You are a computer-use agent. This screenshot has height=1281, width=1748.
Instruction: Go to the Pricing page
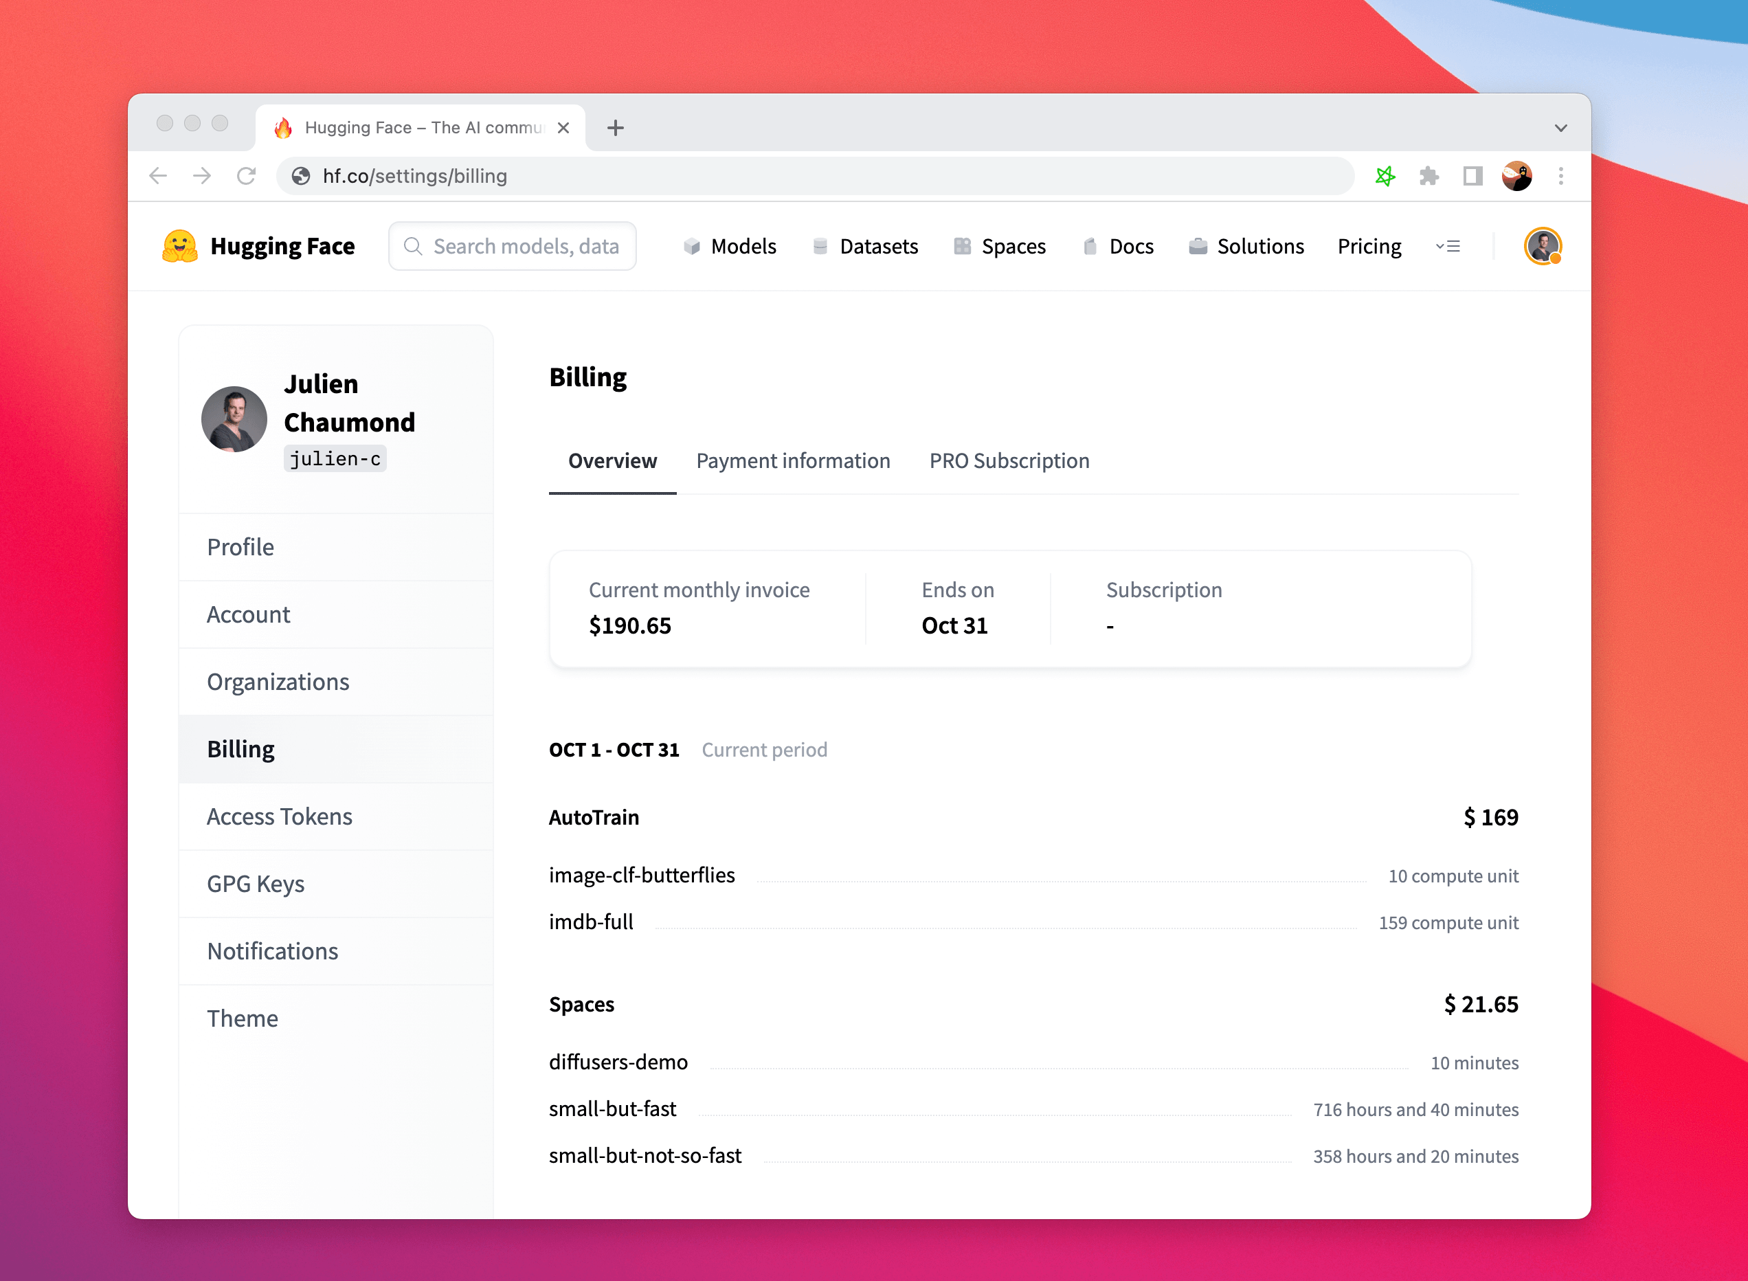pyautogui.click(x=1369, y=247)
